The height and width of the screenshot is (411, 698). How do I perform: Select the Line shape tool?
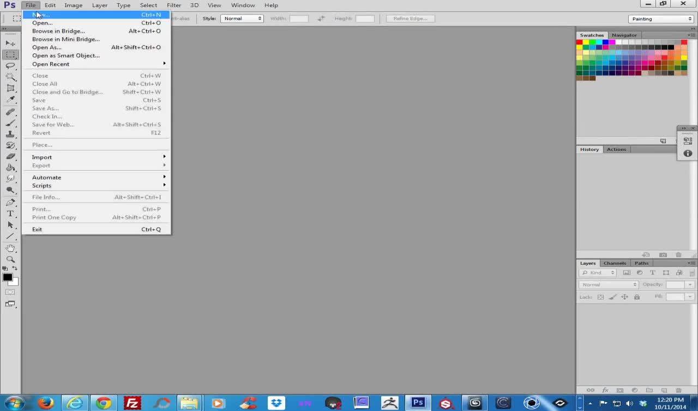(x=10, y=236)
